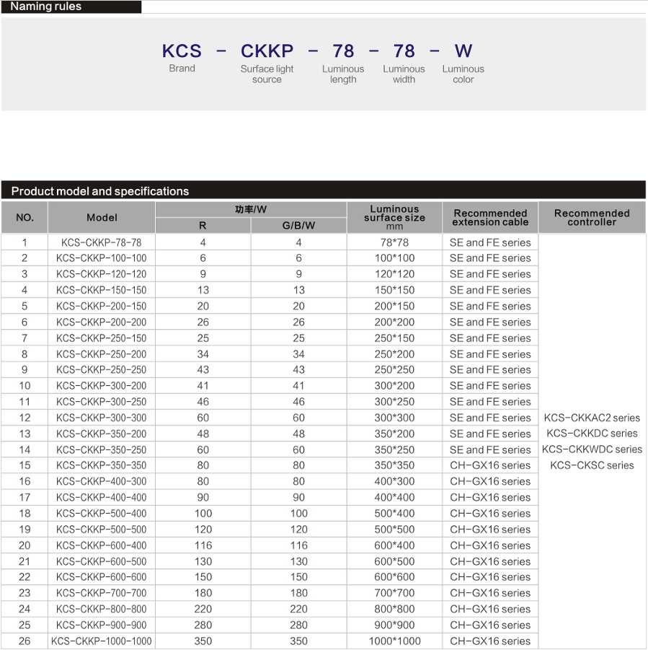Click the 'W' luminous color code
The image size is (648, 650).
(x=463, y=51)
